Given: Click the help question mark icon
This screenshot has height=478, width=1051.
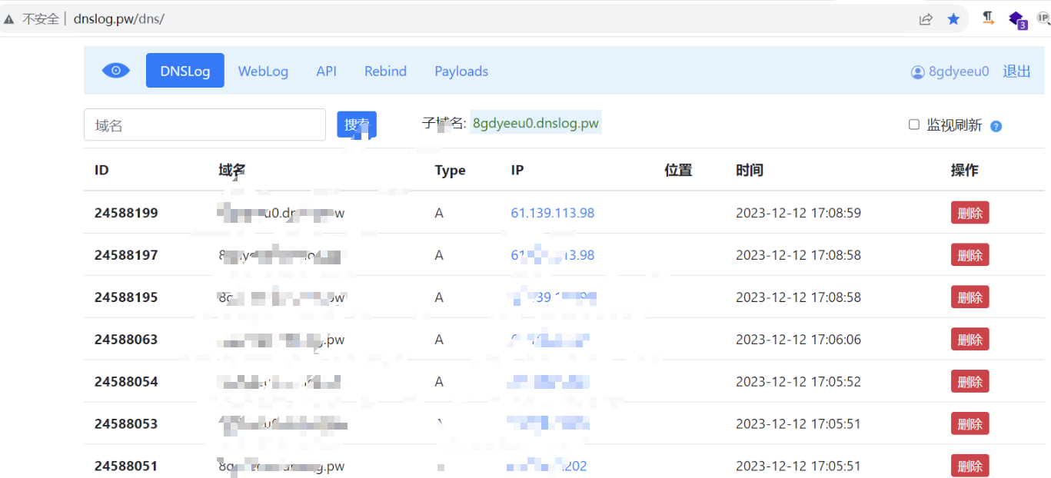Looking at the screenshot, I should pyautogui.click(x=996, y=126).
